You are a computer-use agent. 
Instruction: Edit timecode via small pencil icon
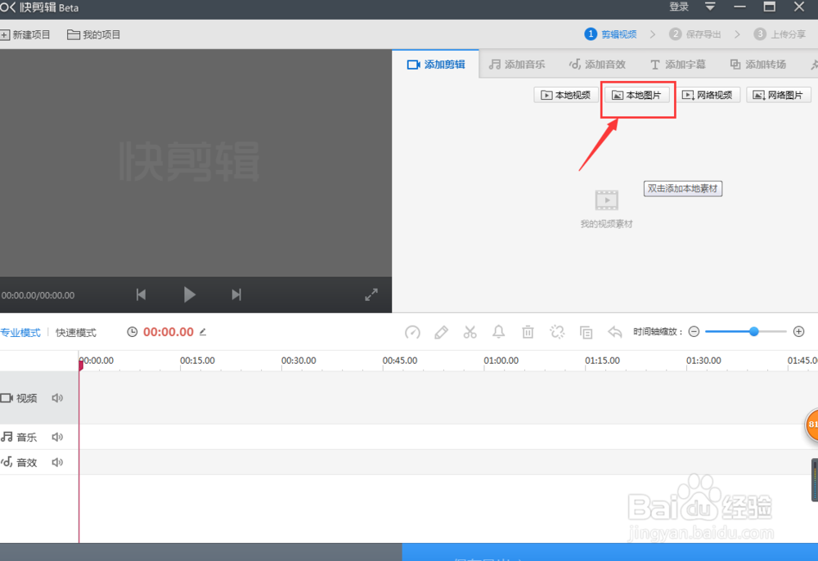pos(203,331)
